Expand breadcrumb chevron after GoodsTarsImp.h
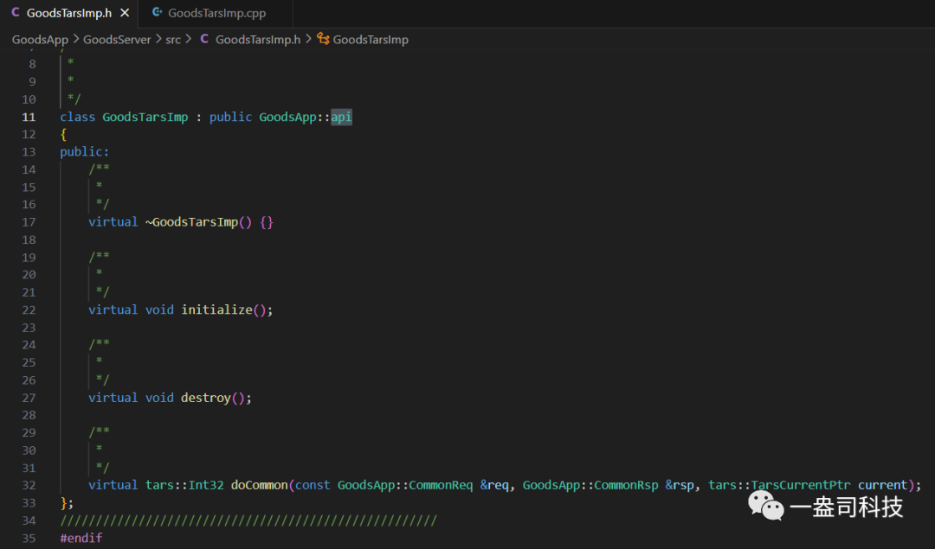This screenshot has width=935, height=549. 308,39
